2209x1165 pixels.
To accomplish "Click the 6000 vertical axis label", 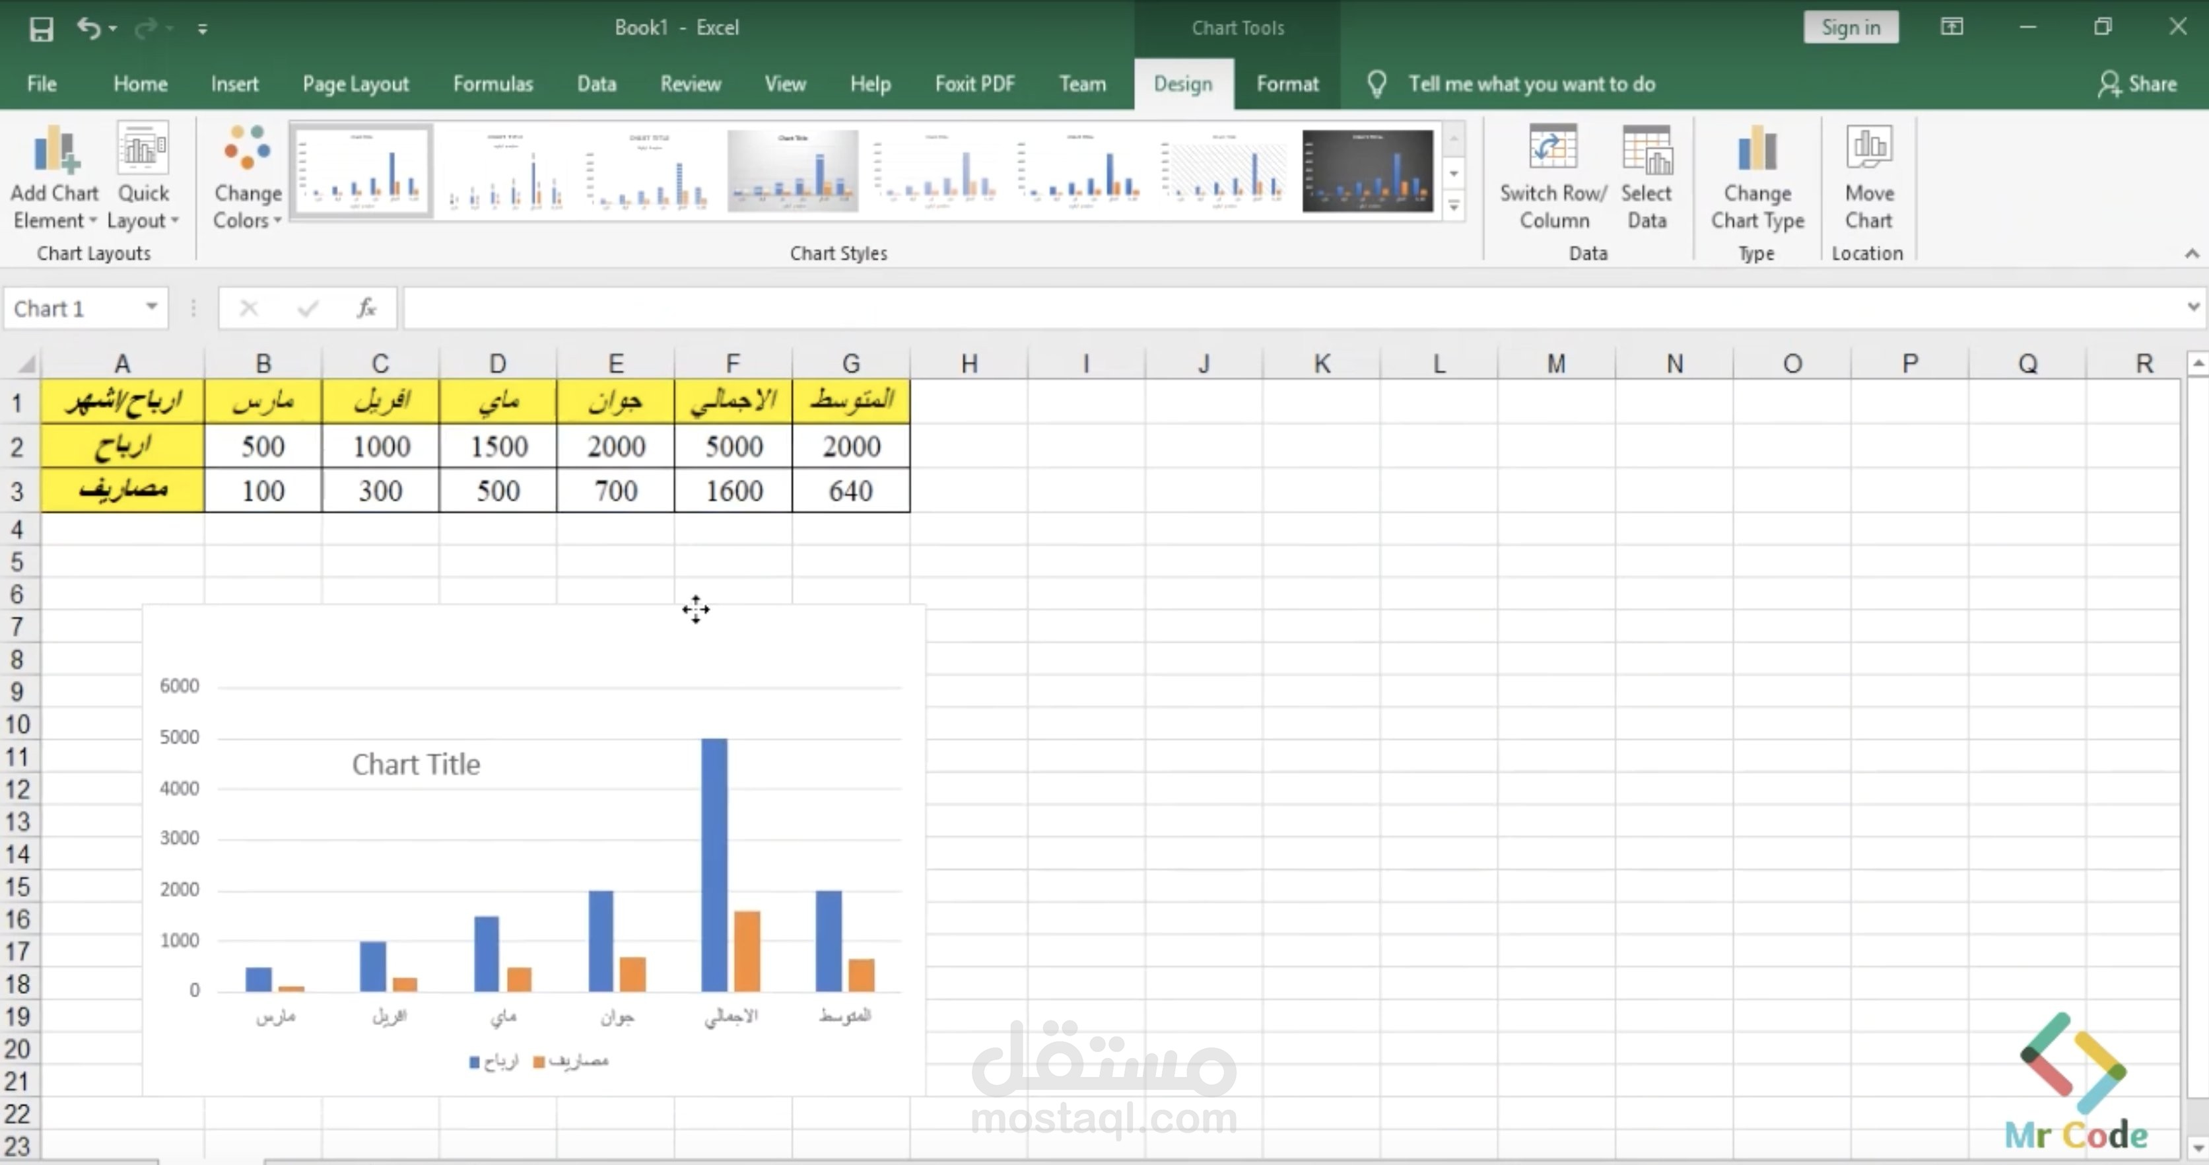I will coord(179,686).
